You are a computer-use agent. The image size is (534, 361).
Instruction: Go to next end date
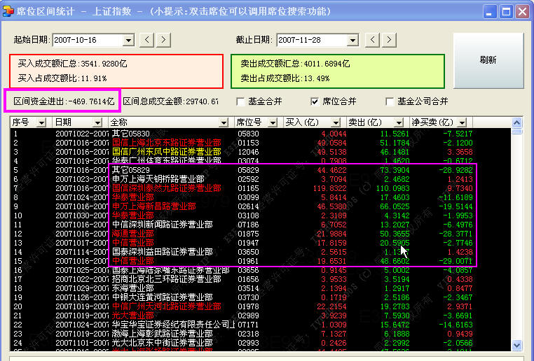[x=388, y=40]
